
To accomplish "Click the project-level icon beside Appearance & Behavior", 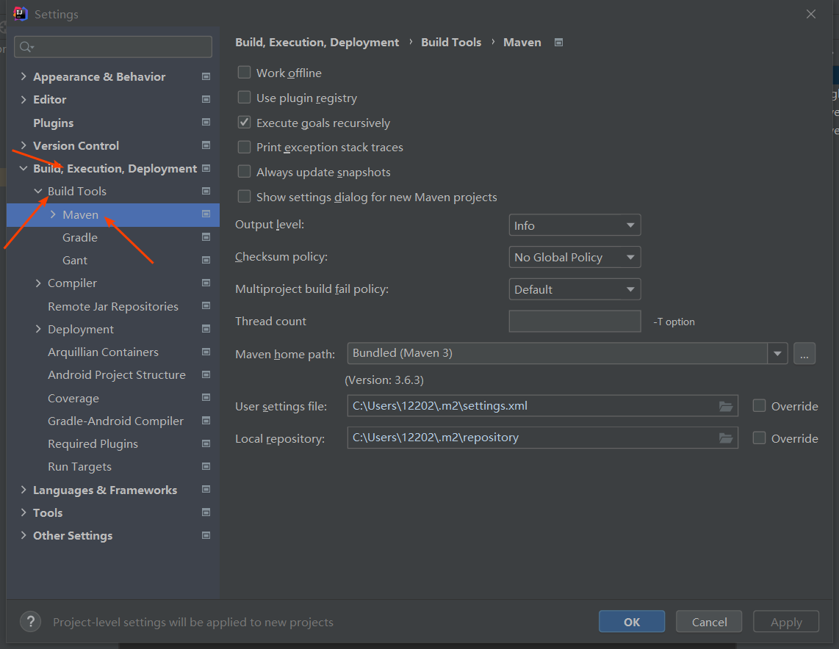I will (206, 76).
